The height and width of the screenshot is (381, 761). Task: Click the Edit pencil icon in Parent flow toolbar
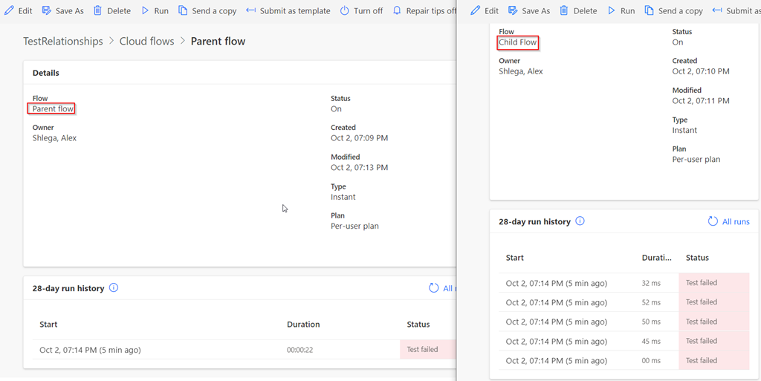coord(10,11)
